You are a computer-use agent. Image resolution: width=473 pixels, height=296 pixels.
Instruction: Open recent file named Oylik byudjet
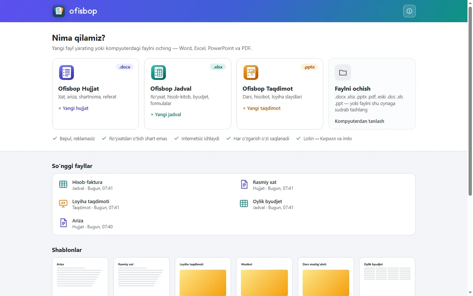coord(324,204)
